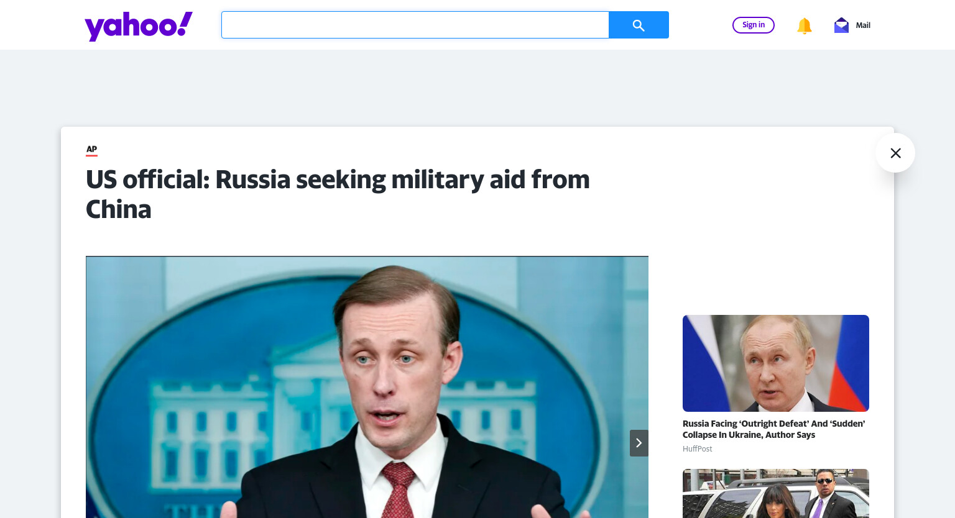955x518 pixels.
Task: Open notifications bell icon
Action: pos(805,25)
